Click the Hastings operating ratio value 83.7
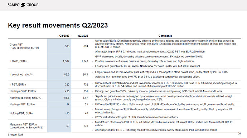Viewport: 247px width, 138px height. (86, 98)
